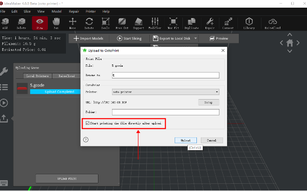Click the left arrow in view navigator
Image resolution: width=307 pixels, height=191 pixels.
tap(281, 43)
